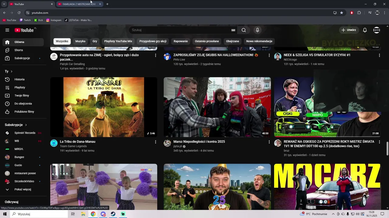
Task: Open Instagram bookmark in bookmarks bar
Action: (x=54, y=20)
